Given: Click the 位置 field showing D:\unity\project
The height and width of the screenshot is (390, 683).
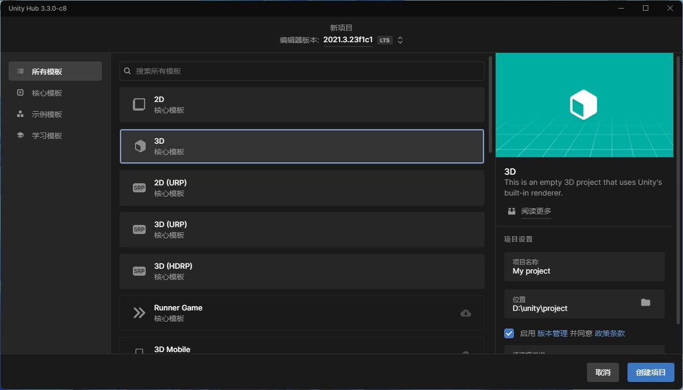Looking at the screenshot, I should (584, 304).
